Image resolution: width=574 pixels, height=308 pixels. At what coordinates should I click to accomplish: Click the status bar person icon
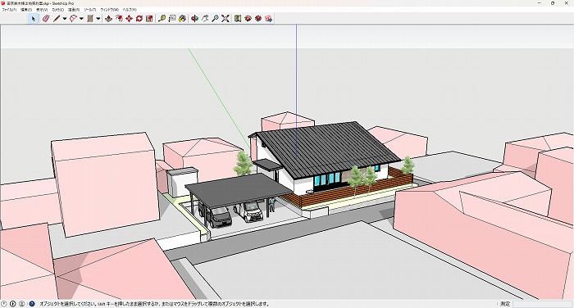coord(22,304)
